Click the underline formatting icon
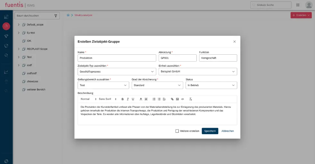This screenshot has height=164, width=315. point(133,99)
